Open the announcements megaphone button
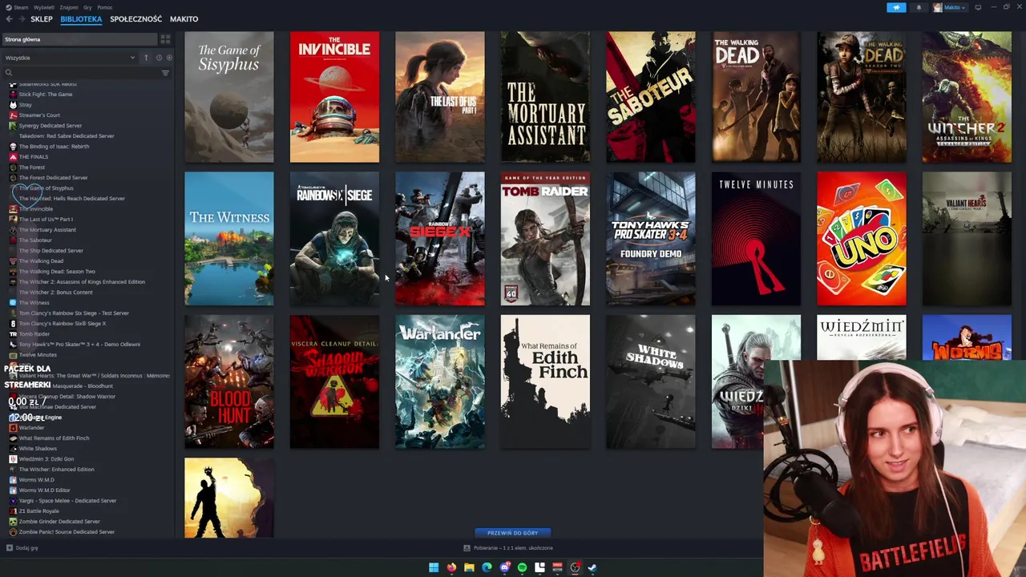This screenshot has width=1026, height=577. [896, 7]
